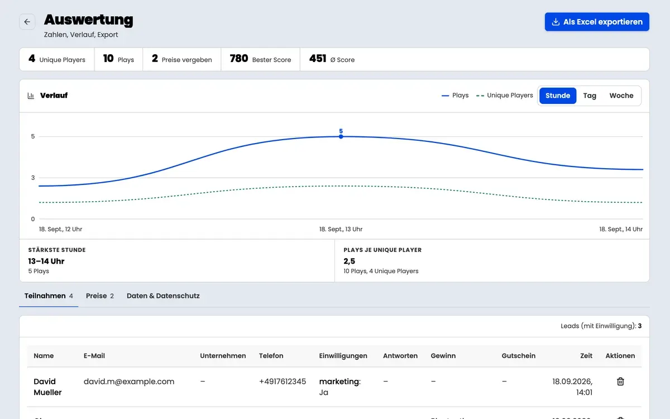Switch chart granularity to Woche

[621, 96]
